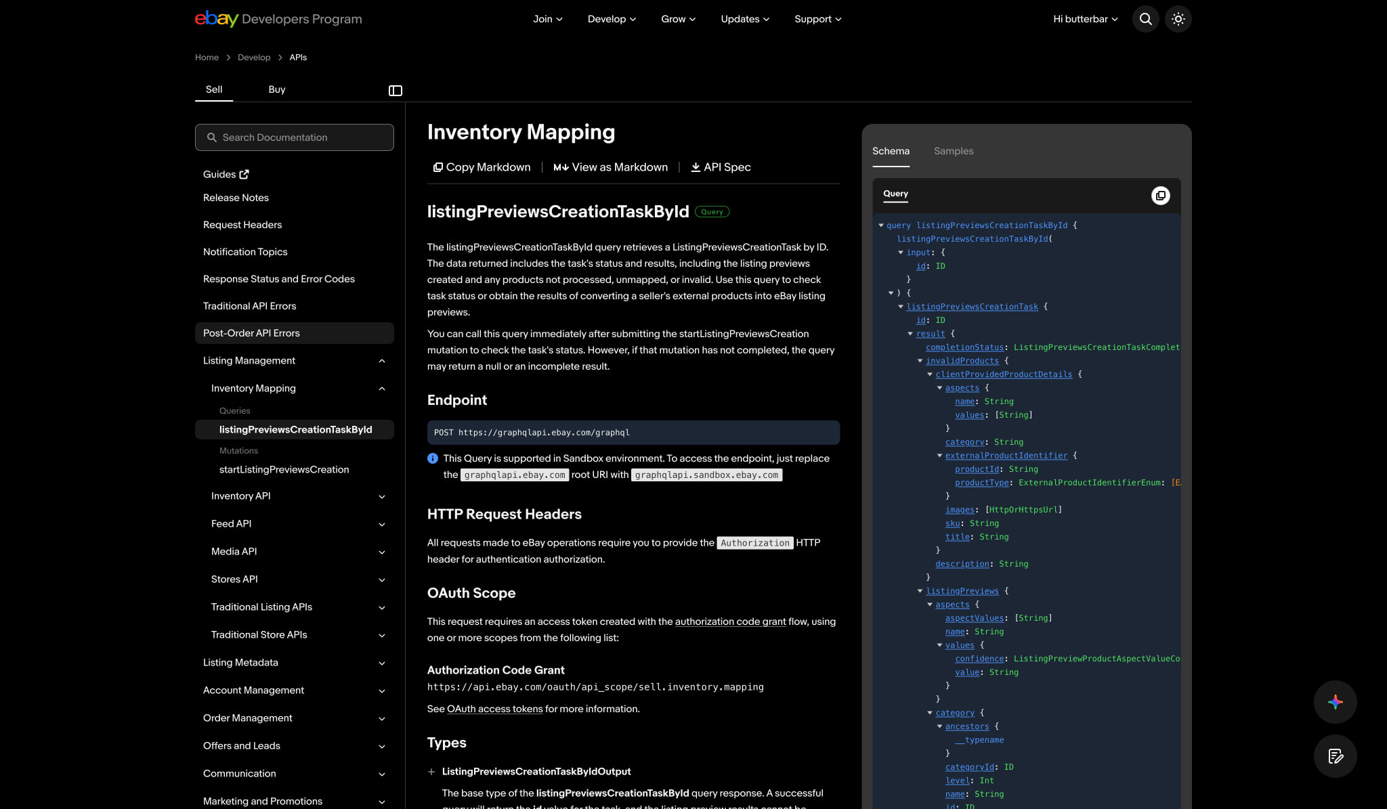Download the API Spec
Screen dimensions: 1387x809
click(x=721, y=167)
